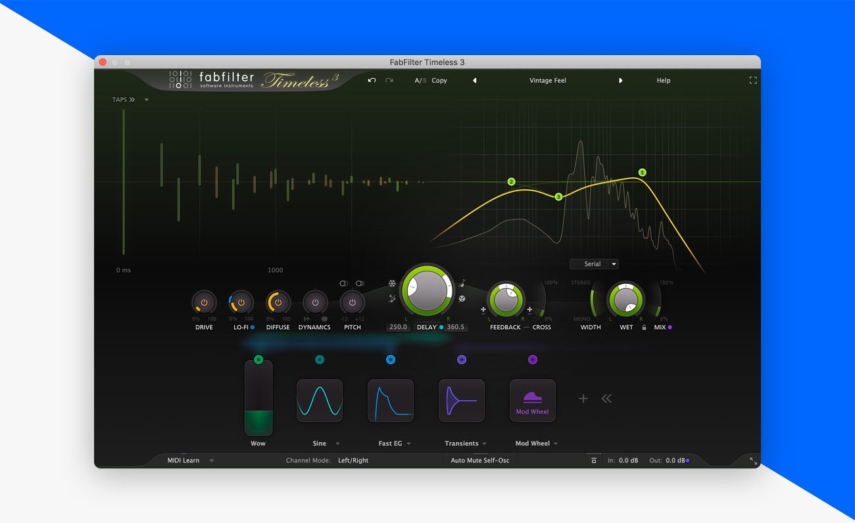Open the Transients source dropdown arrow

point(484,443)
